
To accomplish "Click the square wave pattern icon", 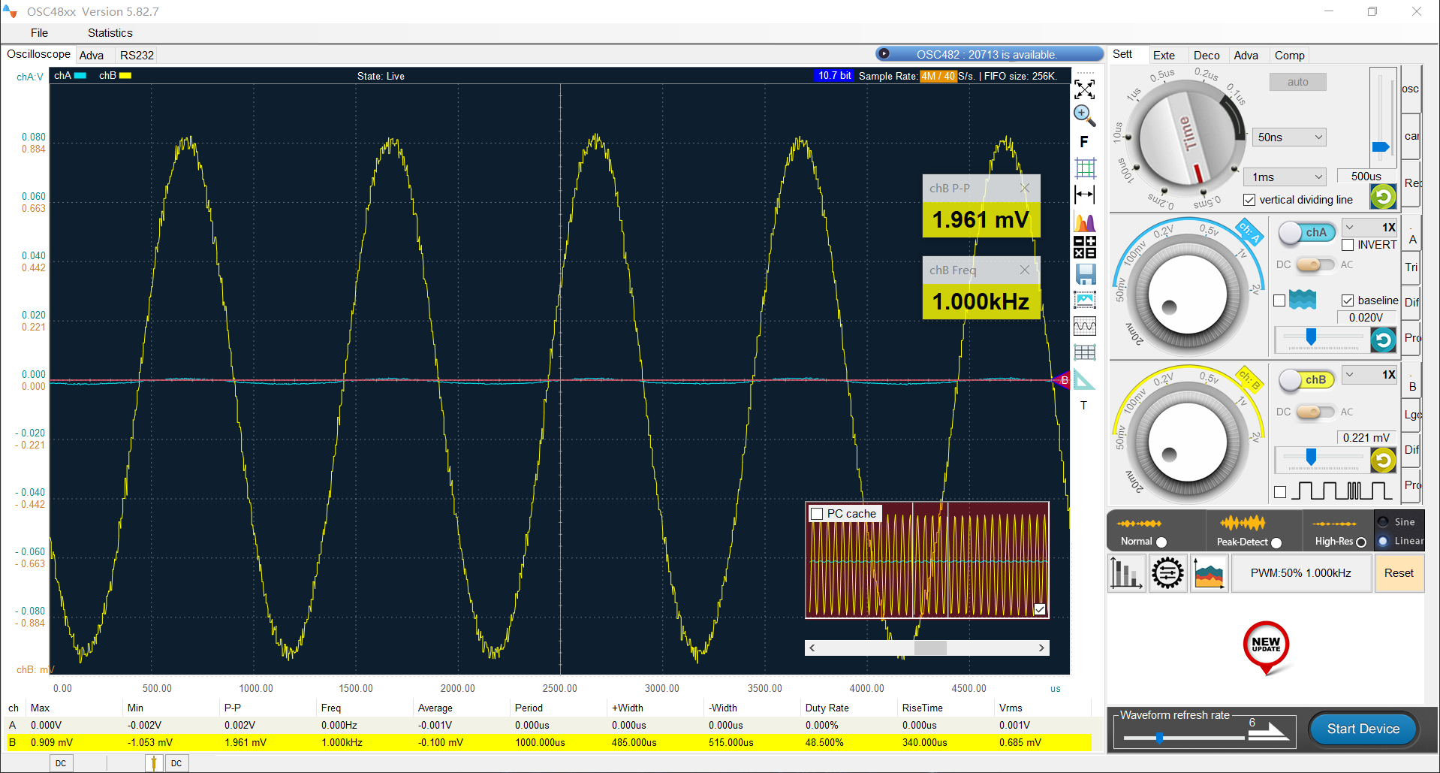I will tap(1342, 491).
